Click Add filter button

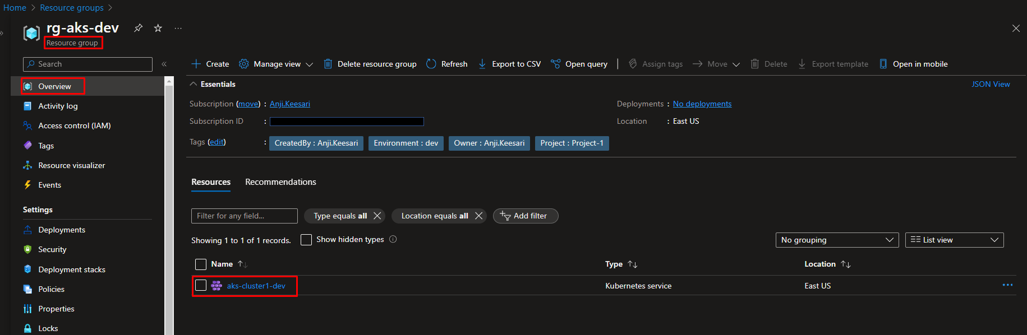[x=526, y=216]
